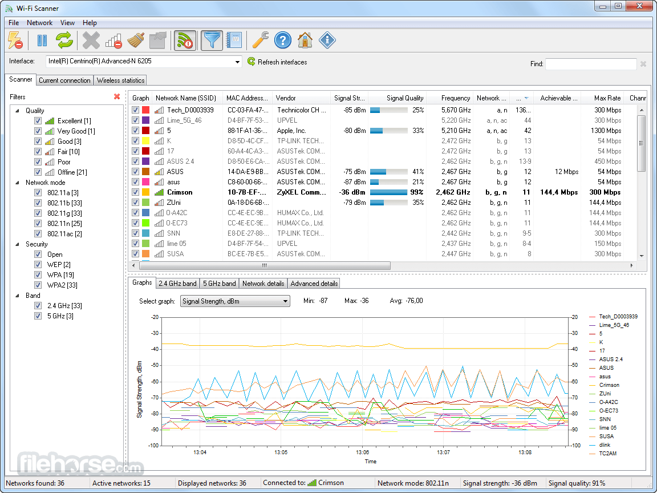This screenshot has height=493, width=657.
Task: Click the signal bars icon of Crimson row
Action: point(159,192)
